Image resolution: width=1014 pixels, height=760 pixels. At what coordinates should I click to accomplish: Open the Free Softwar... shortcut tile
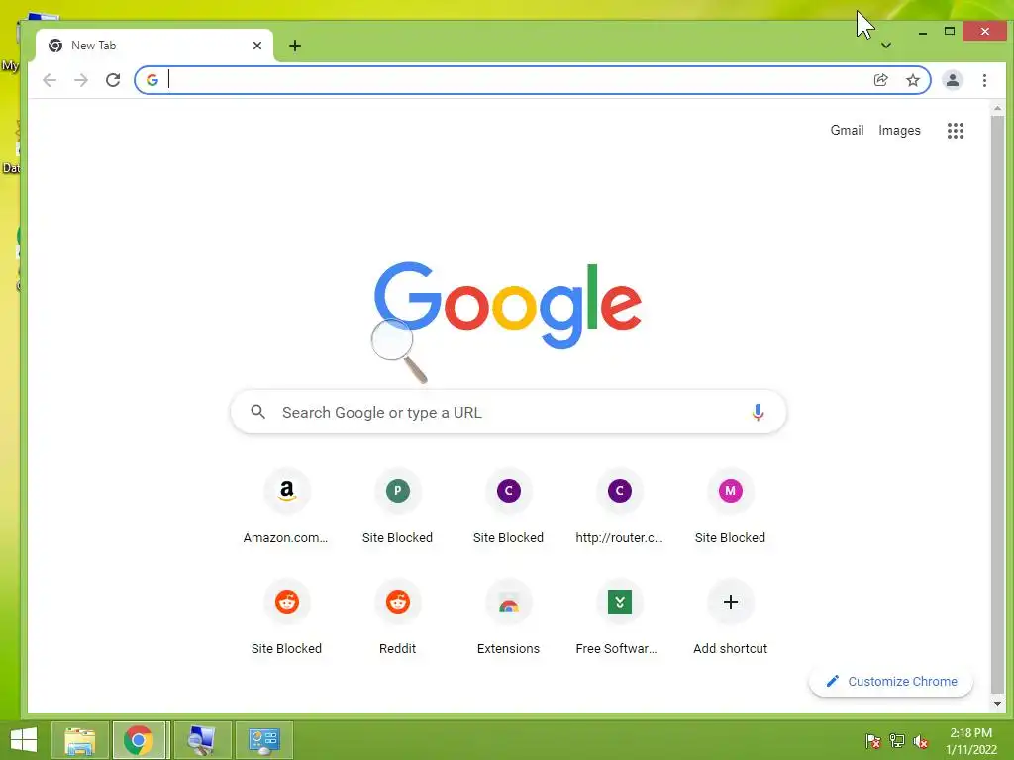[x=619, y=619]
